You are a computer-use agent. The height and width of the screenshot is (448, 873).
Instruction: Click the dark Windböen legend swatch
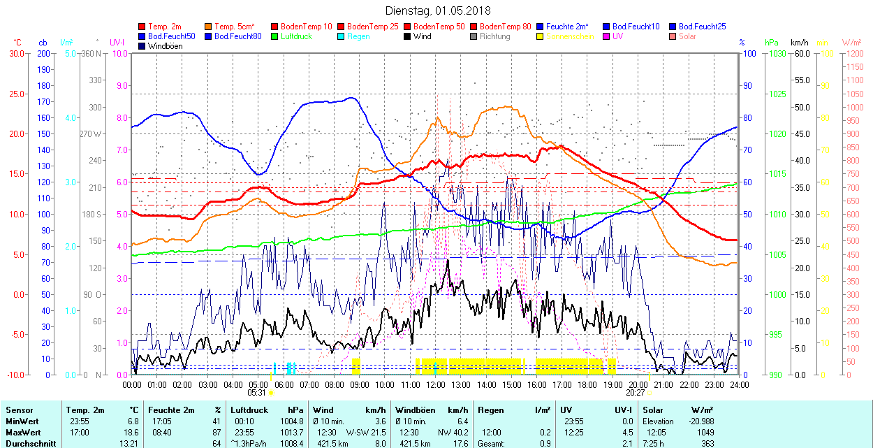[142, 46]
